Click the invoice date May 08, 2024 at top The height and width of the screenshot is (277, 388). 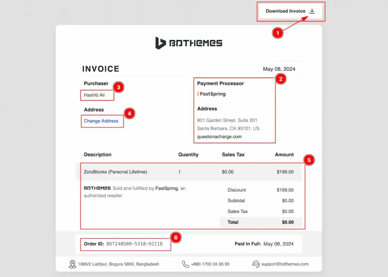point(279,69)
